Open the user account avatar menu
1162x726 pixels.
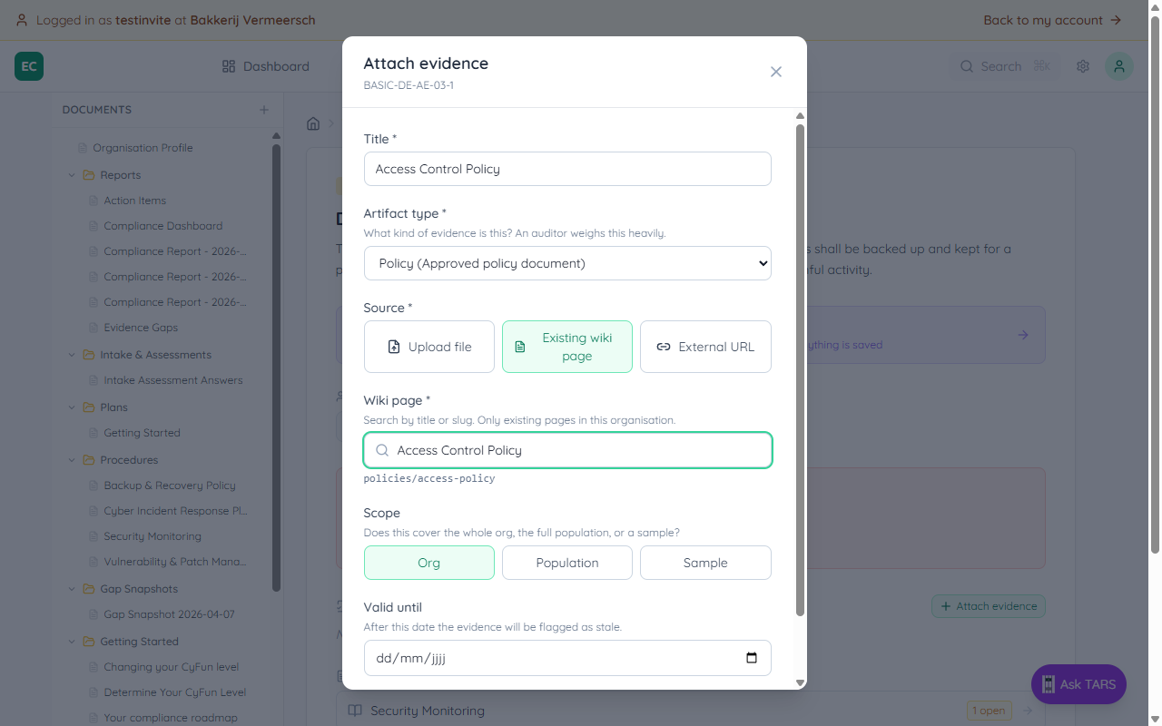[x=1118, y=66]
